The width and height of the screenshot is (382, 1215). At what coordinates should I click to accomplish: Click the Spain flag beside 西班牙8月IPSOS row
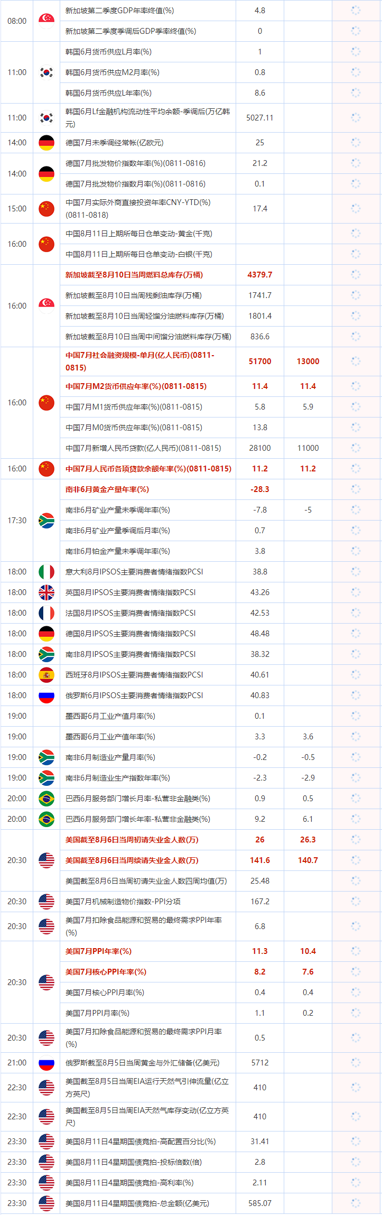point(46,675)
